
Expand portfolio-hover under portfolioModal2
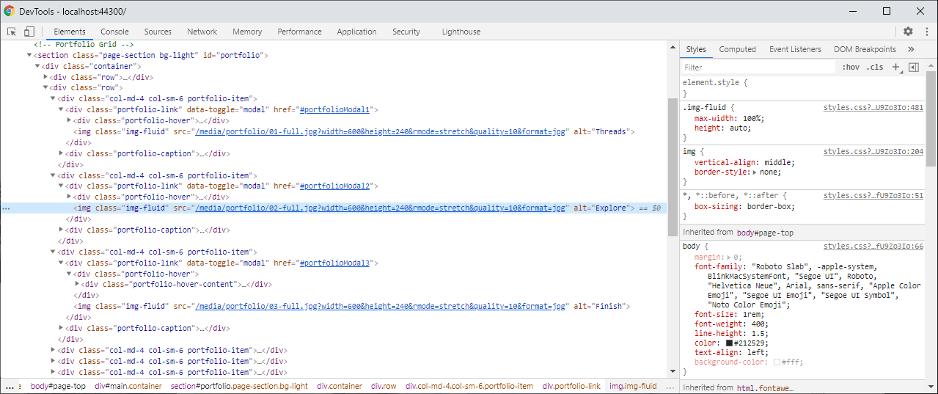[x=69, y=197]
